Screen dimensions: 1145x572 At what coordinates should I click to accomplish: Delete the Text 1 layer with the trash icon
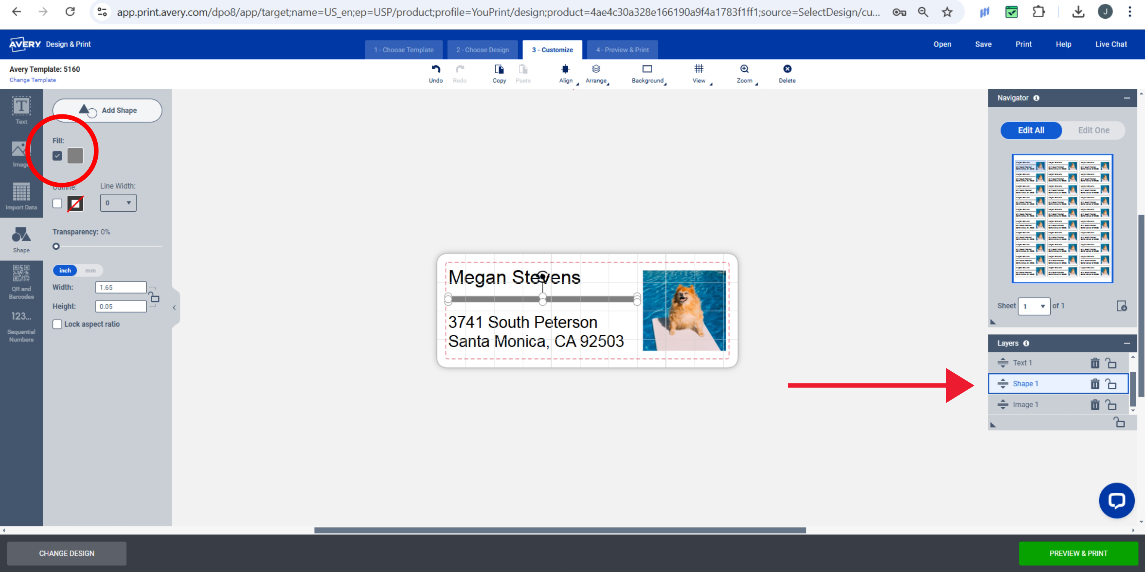point(1095,363)
